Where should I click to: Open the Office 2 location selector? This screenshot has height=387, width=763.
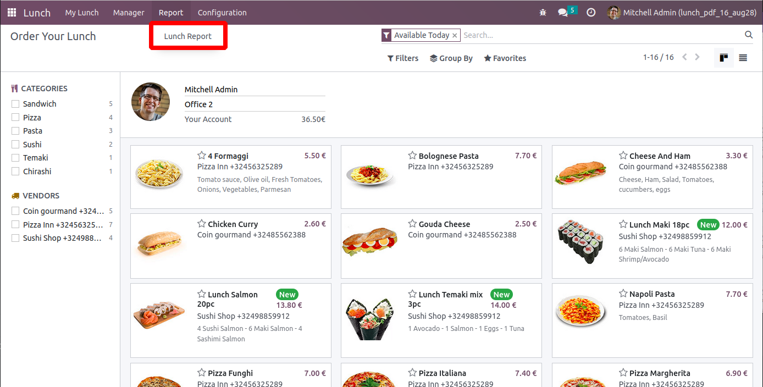click(x=255, y=104)
